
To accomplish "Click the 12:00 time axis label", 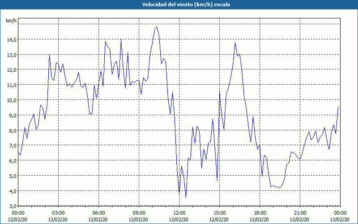I will tap(179, 213).
